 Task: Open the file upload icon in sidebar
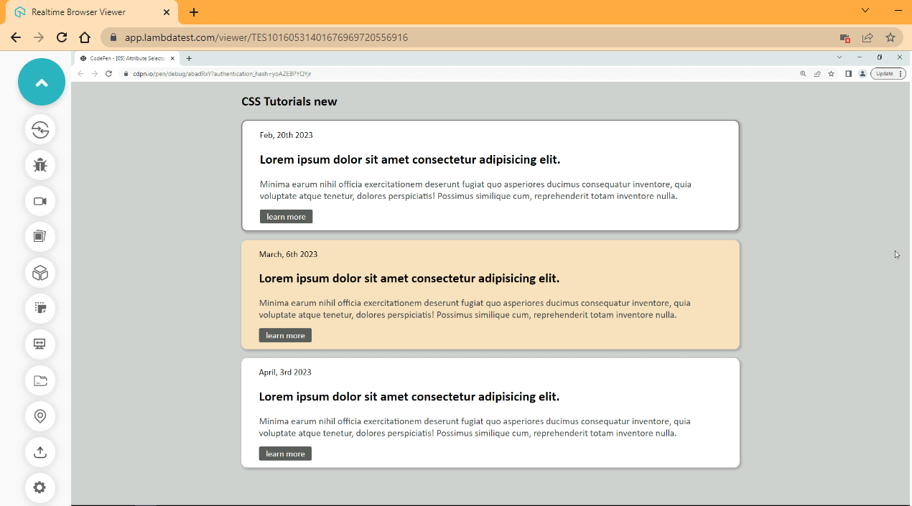(39, 452)
